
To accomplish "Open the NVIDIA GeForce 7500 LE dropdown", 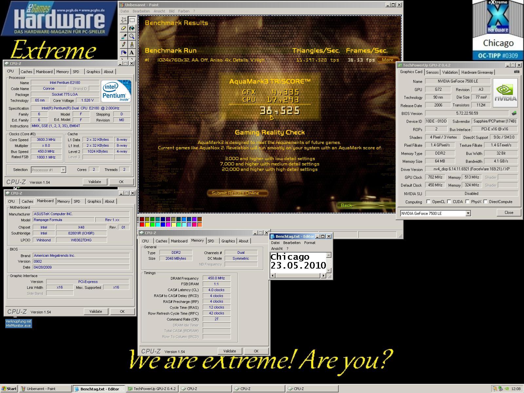I will (468, 214).
